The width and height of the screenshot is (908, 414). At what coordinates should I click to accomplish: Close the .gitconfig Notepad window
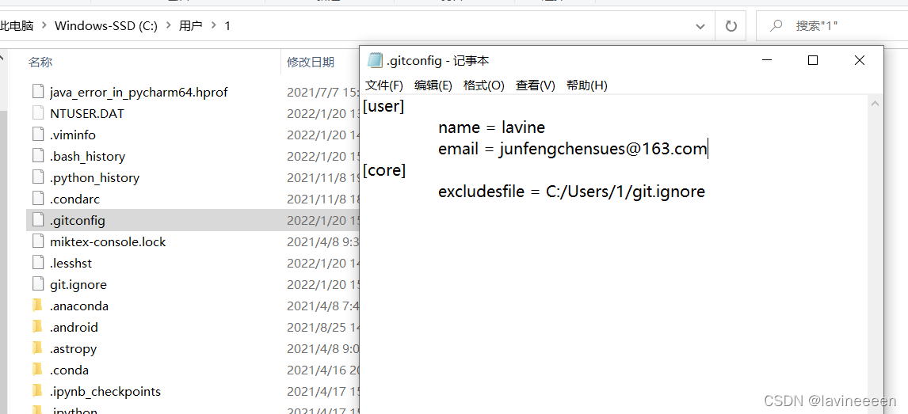click(x=860, y=61)
